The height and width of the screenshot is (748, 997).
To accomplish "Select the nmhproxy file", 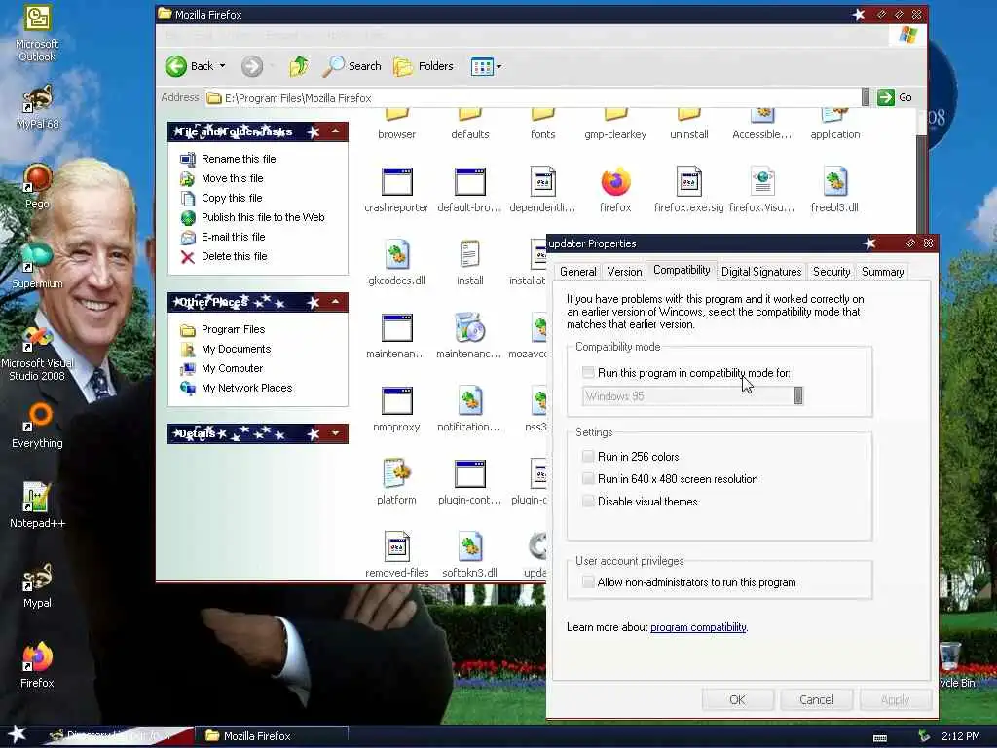I will (x=396, y=408).
